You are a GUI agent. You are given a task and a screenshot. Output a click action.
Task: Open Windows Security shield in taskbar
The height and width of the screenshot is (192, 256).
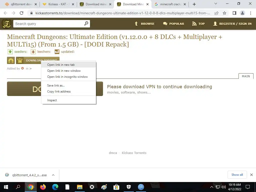[129, 187]
